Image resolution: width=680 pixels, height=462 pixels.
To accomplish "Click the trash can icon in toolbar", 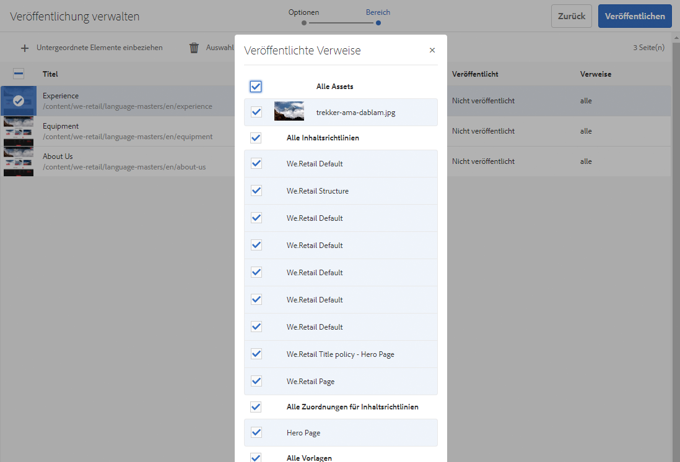I will pos(194,48).
